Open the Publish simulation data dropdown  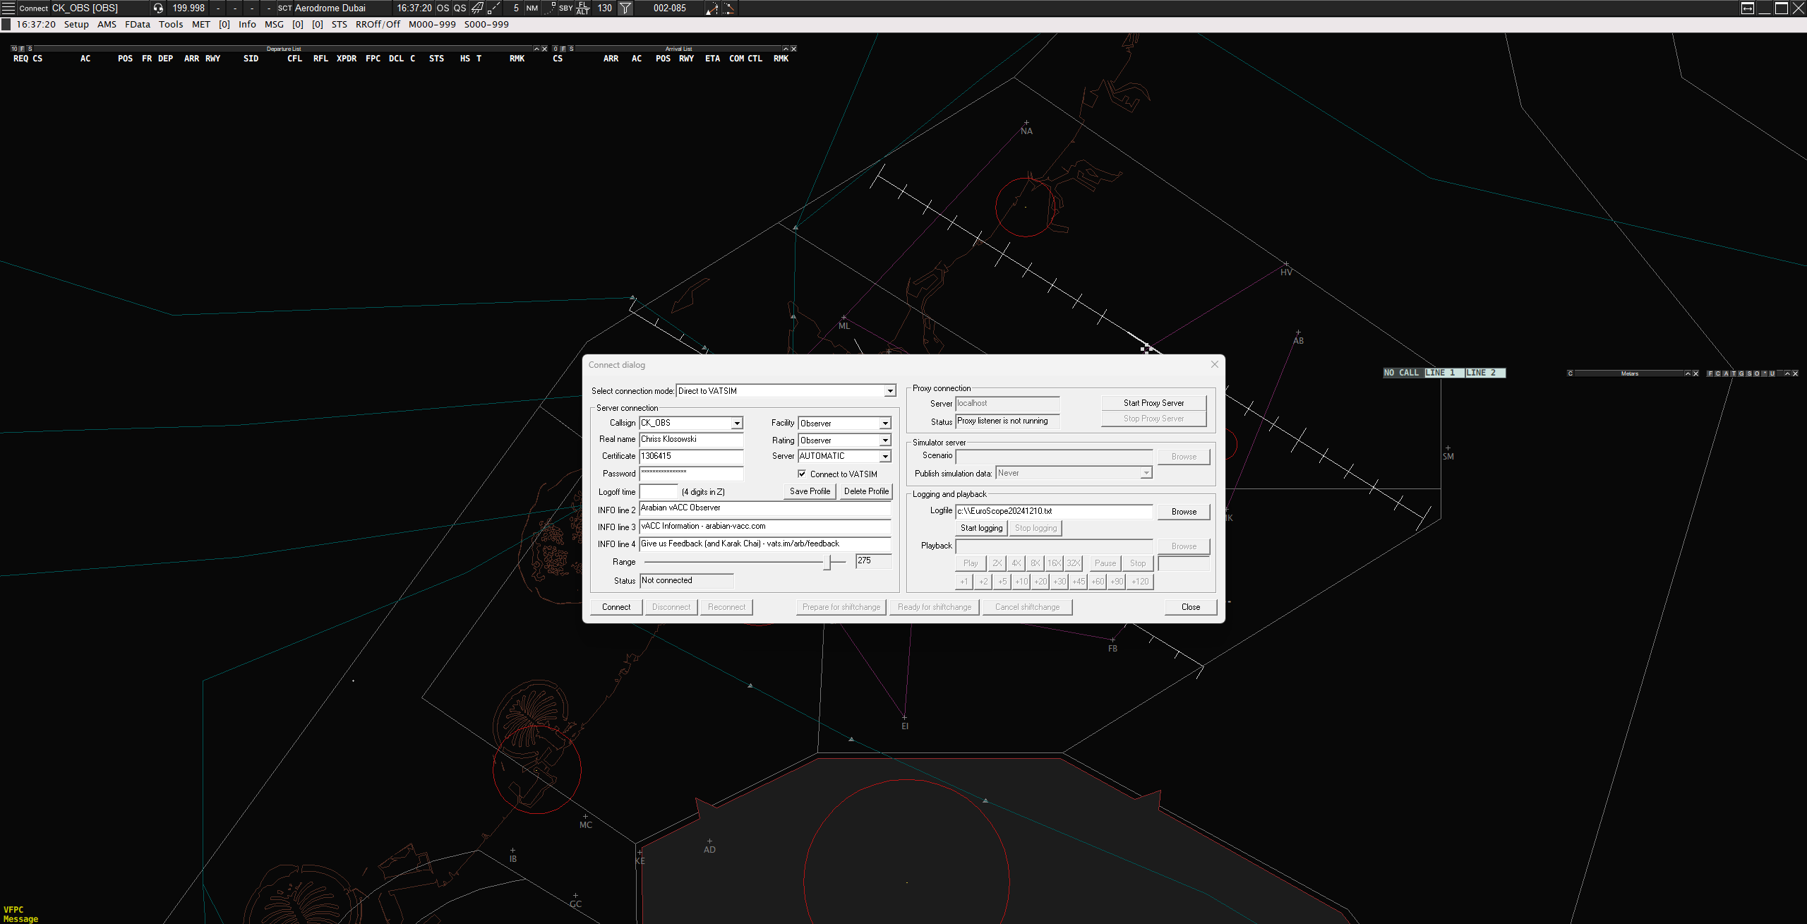1146,473
